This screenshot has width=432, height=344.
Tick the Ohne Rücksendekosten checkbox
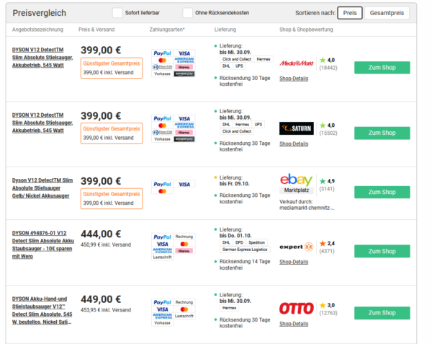[188, 13]
